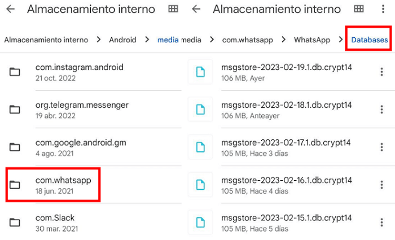The width and height of the screenshot is (395, 240).
Task: Open options for msgstore-2023-02-17.1.db.crypt14
Action: click(x=381, y=147)
